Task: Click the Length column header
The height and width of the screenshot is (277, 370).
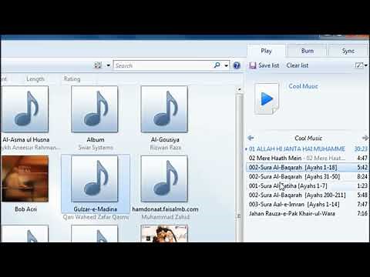Action: (x=35, y=79)
